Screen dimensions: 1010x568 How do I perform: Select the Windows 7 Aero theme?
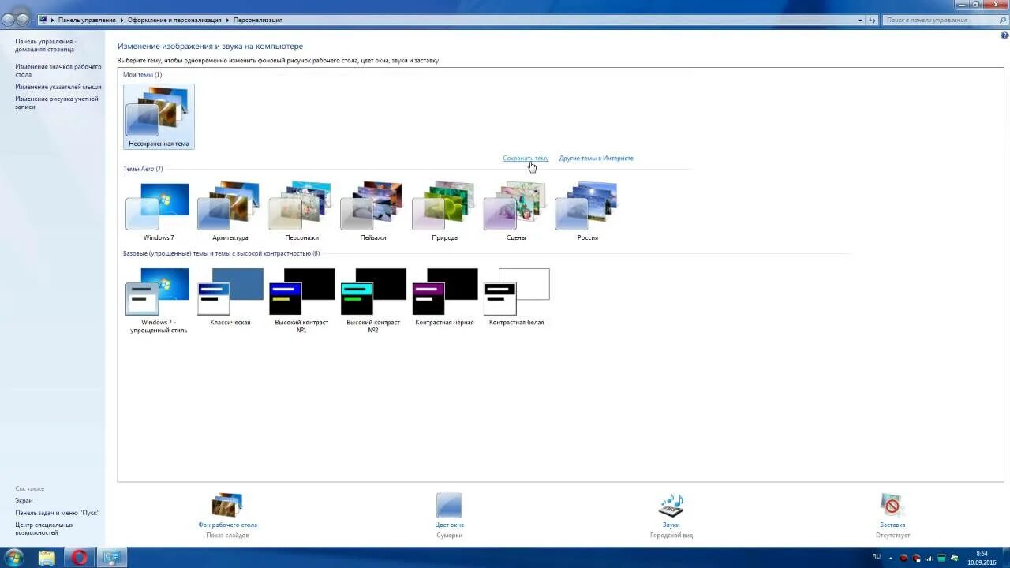click(158, 211)
